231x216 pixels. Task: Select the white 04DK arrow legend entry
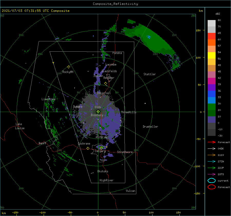pos(211,148)
